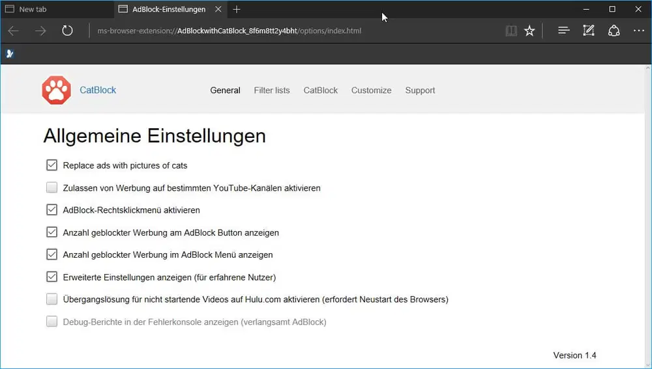Toggle Anzahl geblockter Werbung am AdBlock Button
Image resolution: width=652 pixels, height=369 pixels.
pos(52,232)
